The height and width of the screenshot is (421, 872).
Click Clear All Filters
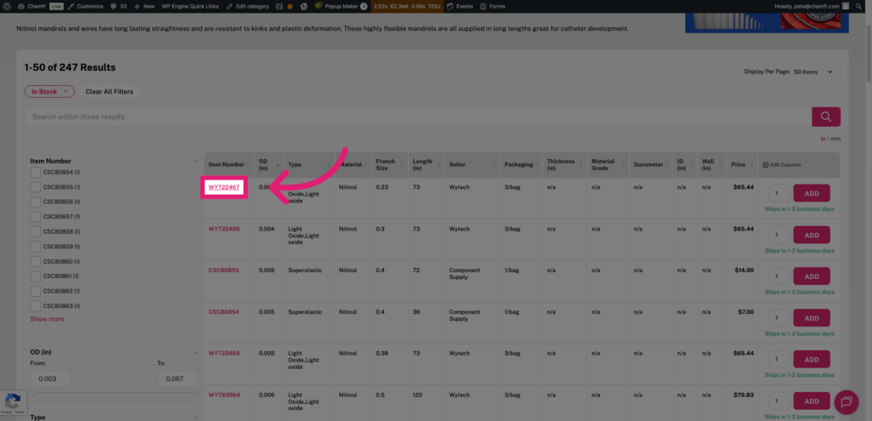coord(109,92)
